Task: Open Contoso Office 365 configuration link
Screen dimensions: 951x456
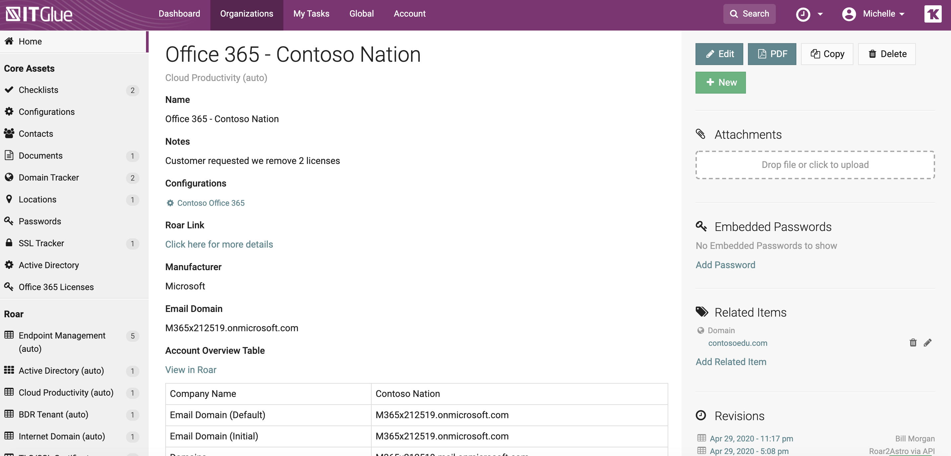Action: coord(210,203)
